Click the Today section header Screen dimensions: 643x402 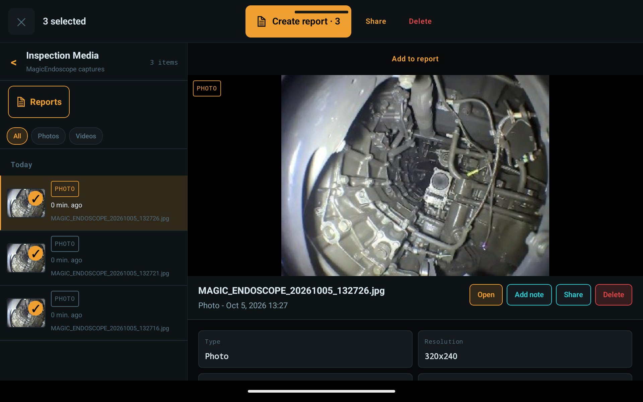coord(21,165)
